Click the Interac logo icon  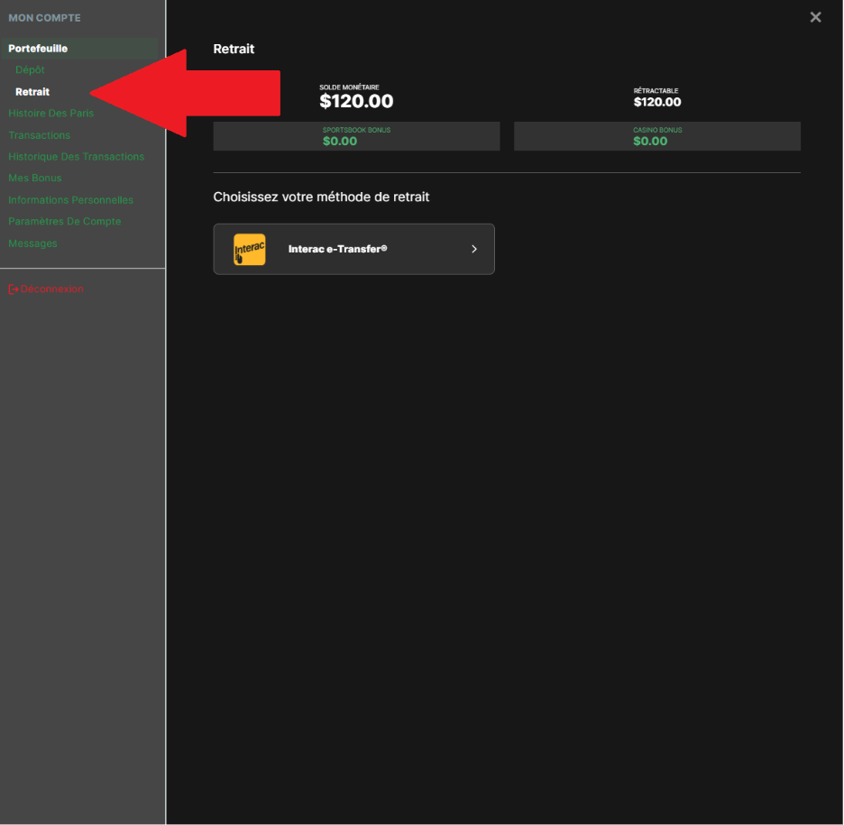coord(249,249)
